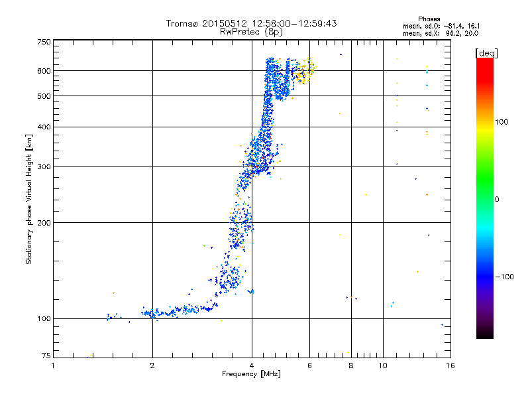Click the plot title 'Tromsø 20150512 12:58:00-12:59:43'
Viewport: 530px width, 398px height.
click(x=251, y=23)
